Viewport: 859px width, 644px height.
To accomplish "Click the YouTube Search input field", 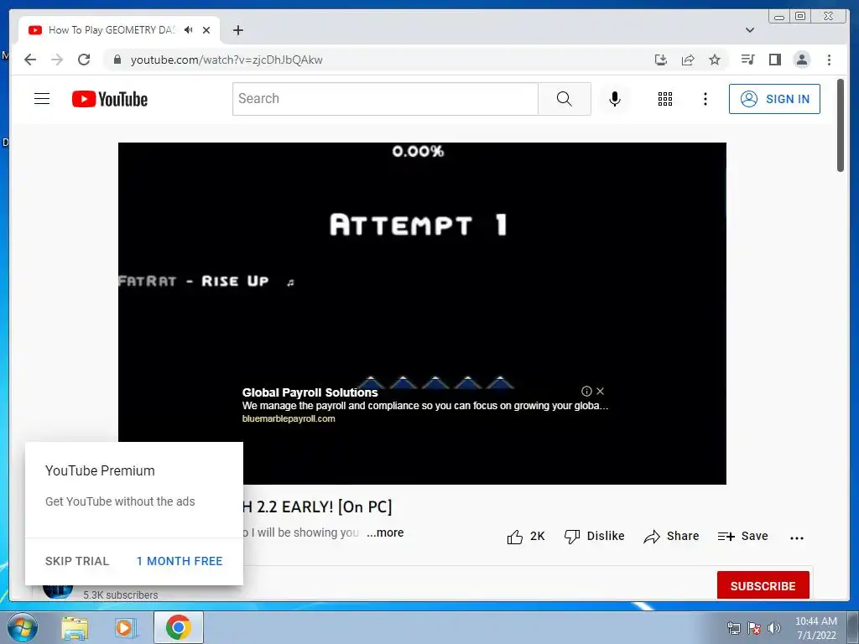I will click(x=385, y=99).
